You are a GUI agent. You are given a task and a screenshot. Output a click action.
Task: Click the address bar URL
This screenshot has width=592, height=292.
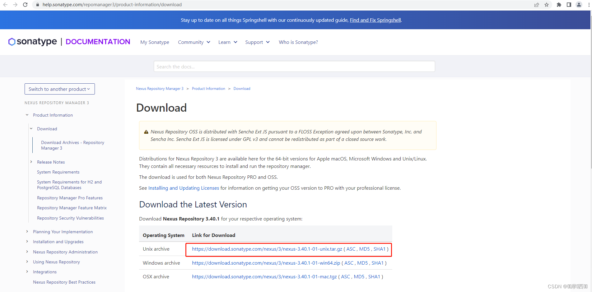click(x=112, y=5)
